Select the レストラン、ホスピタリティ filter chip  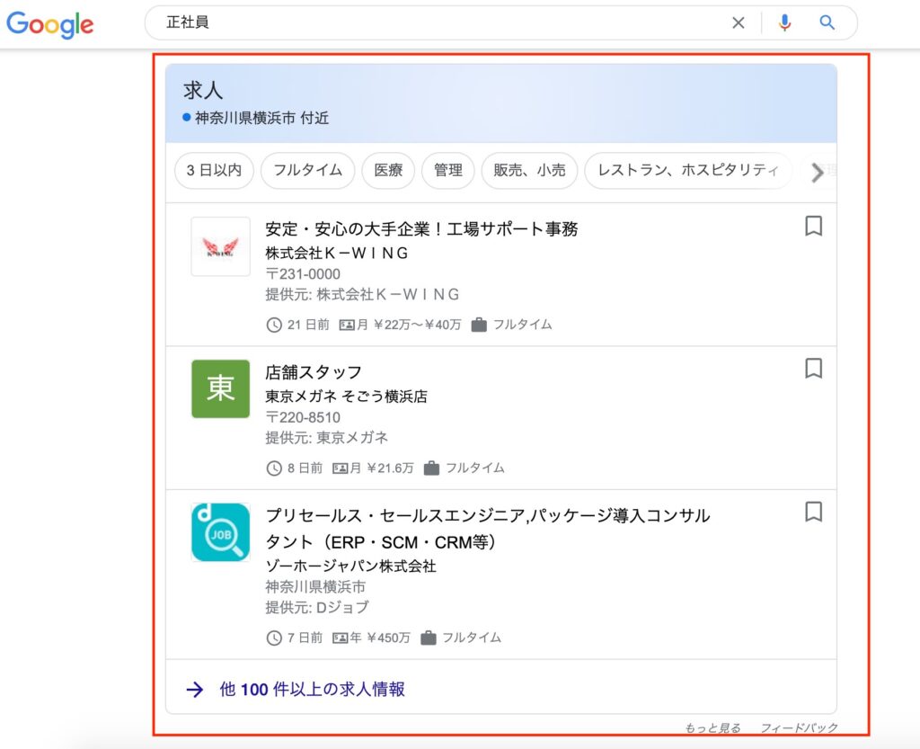[x=688, y=171]
